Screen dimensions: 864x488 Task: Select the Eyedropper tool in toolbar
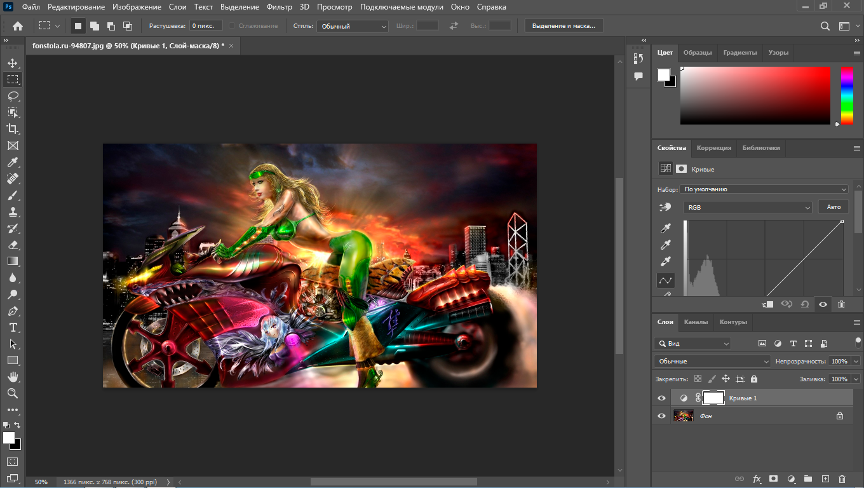point(13,163)
